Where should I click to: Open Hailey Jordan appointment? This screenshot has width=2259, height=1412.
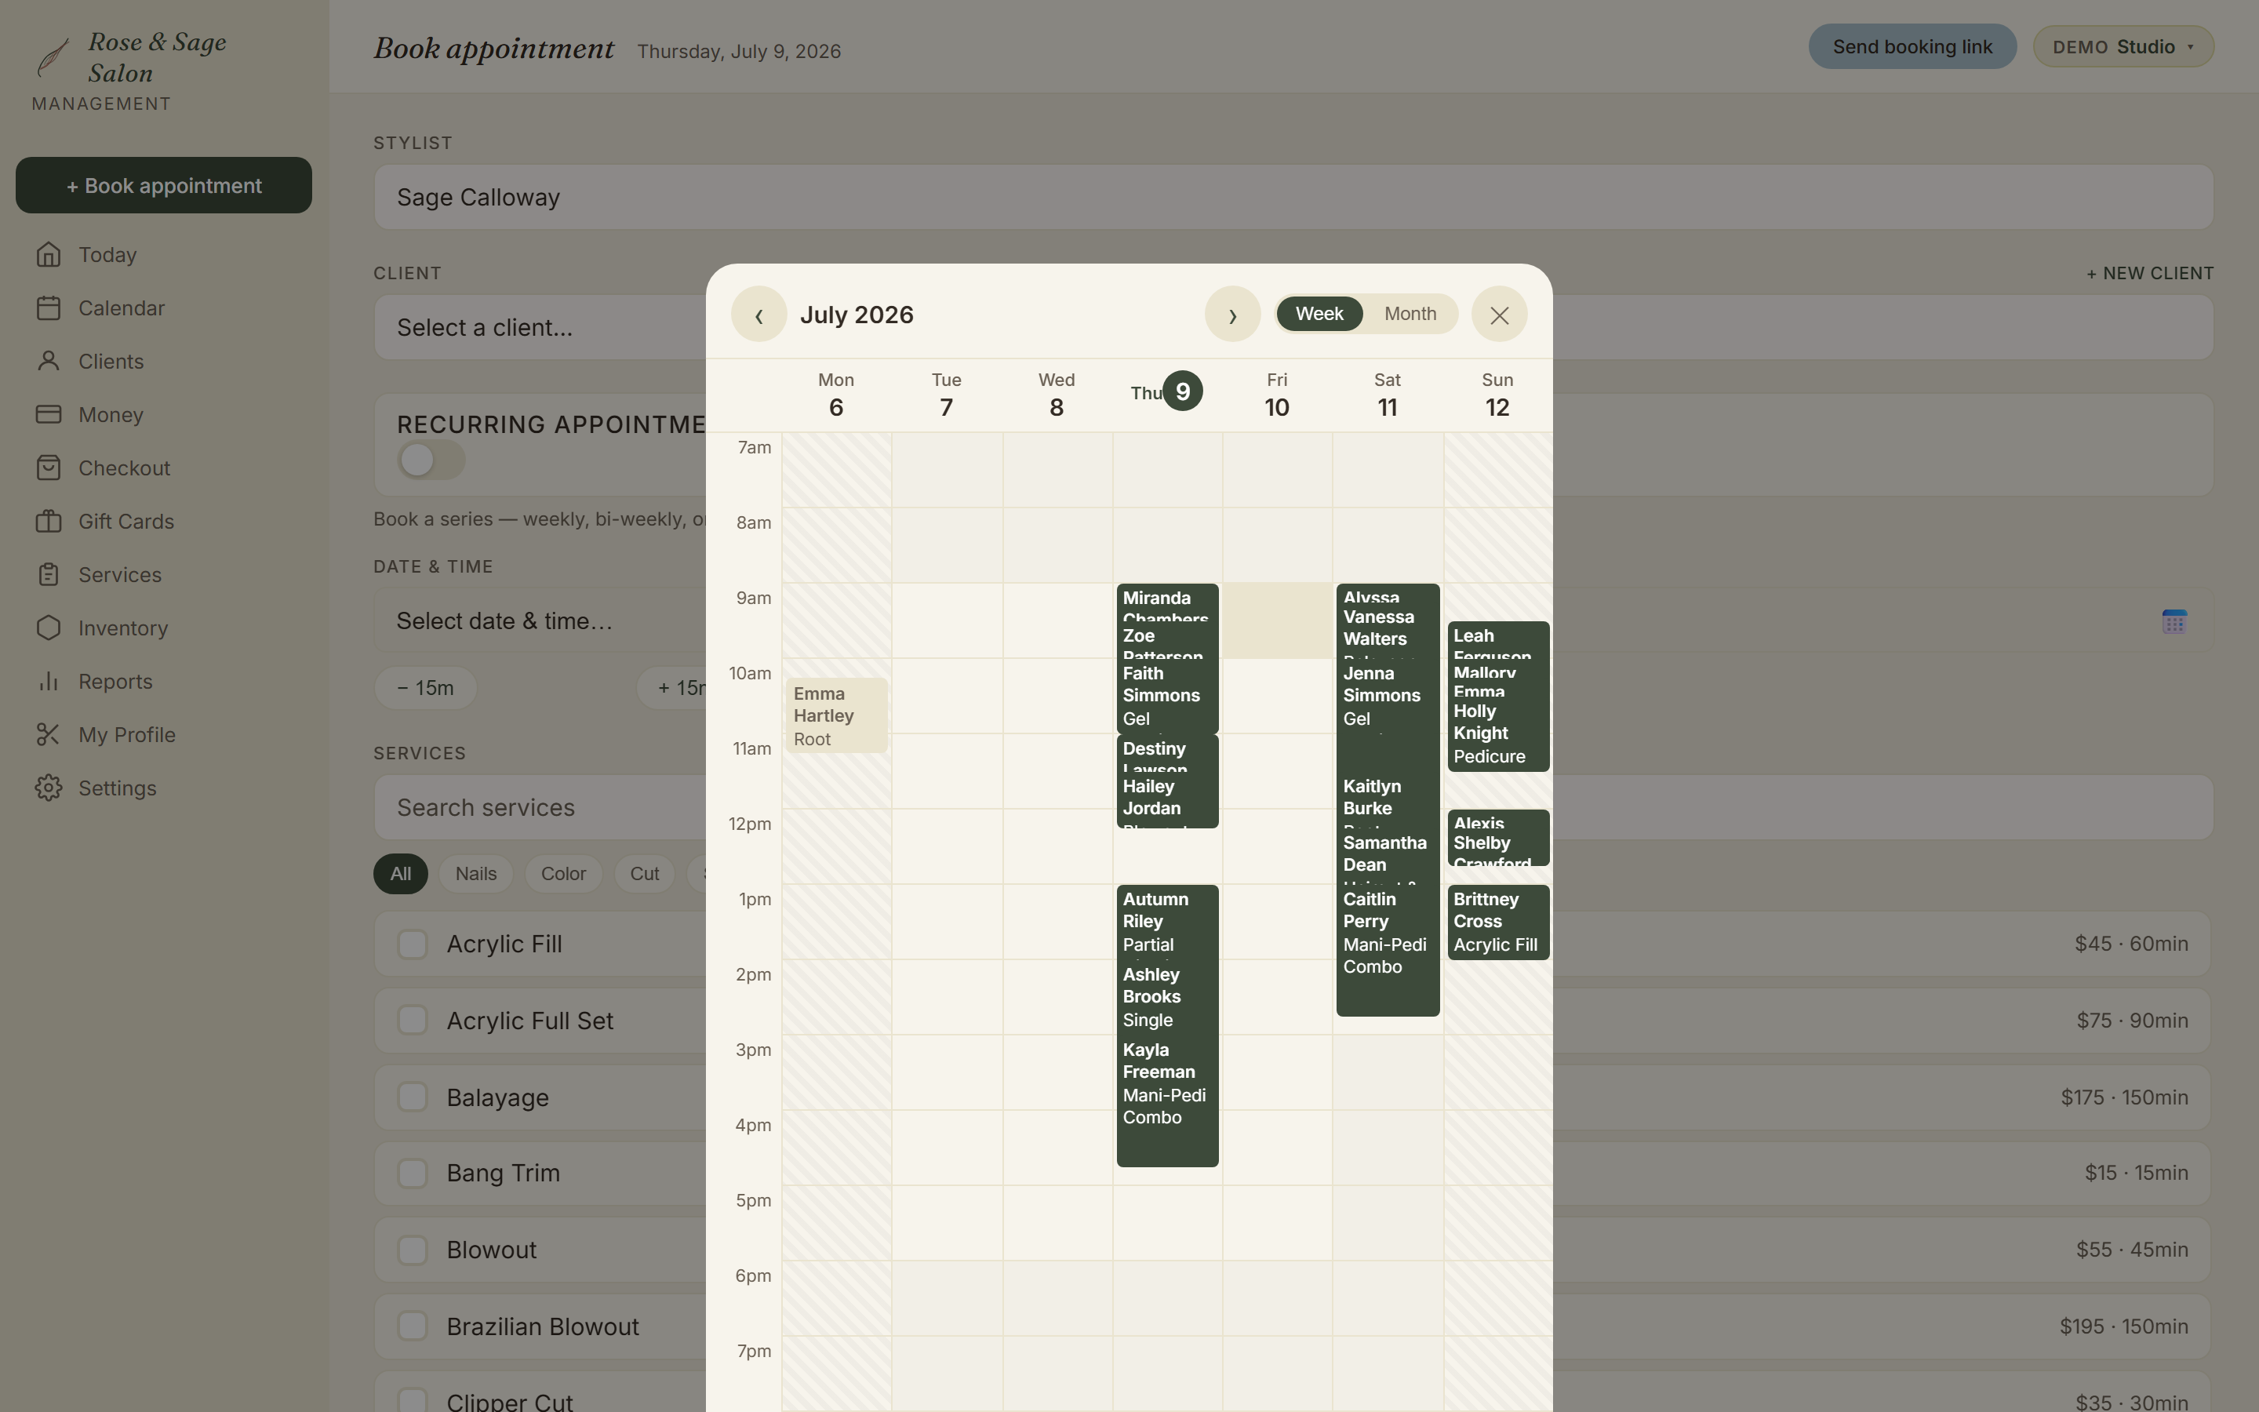pyautogui.click(x=1167, y=799)
